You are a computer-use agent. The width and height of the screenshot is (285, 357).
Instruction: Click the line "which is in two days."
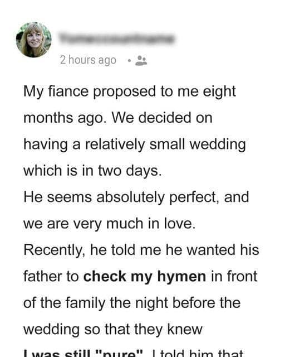(x=92, y=171)
